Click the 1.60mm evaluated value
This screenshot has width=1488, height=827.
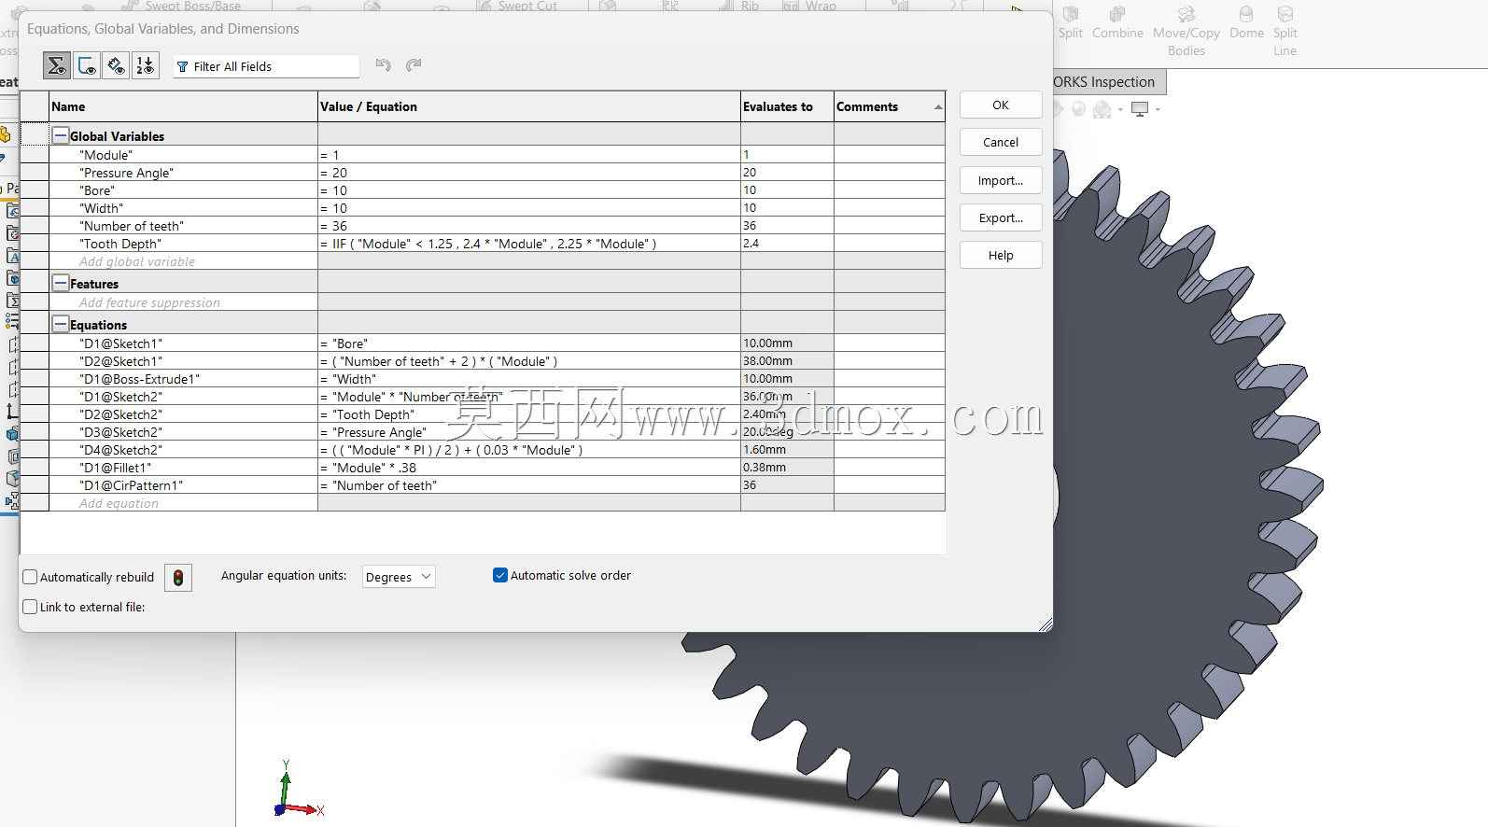click(765, 450)
